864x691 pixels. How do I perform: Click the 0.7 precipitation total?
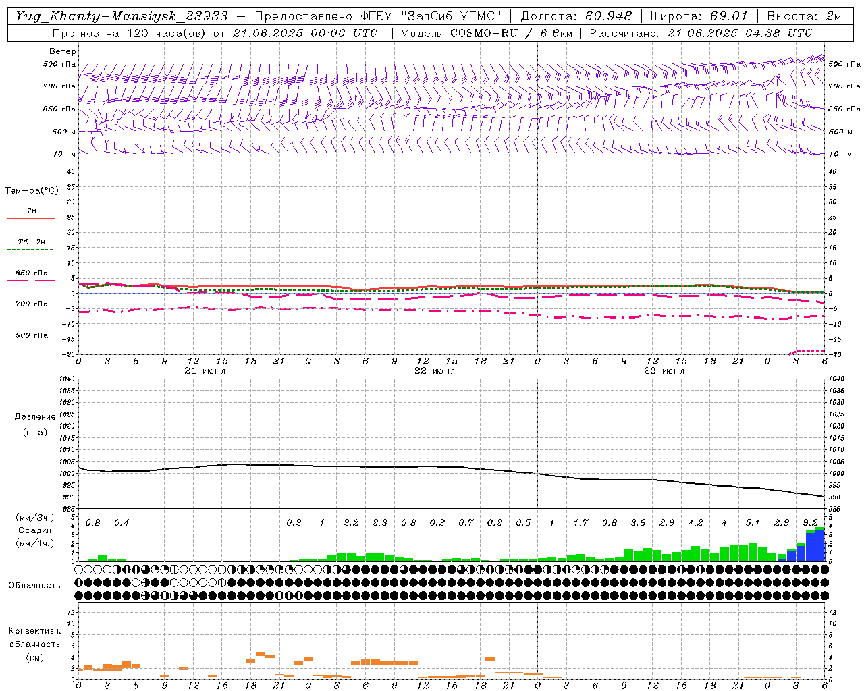[x=466, y=523]
